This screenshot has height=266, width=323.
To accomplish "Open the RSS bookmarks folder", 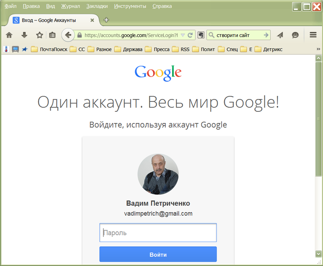I will point(181,50).
